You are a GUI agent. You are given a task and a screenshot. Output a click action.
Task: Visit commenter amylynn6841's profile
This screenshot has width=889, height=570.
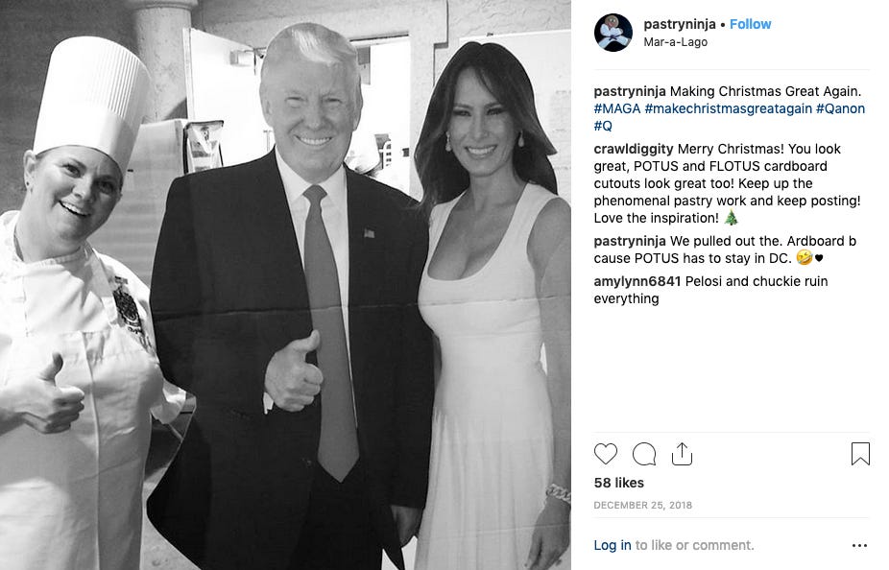(x=637, y=281)
